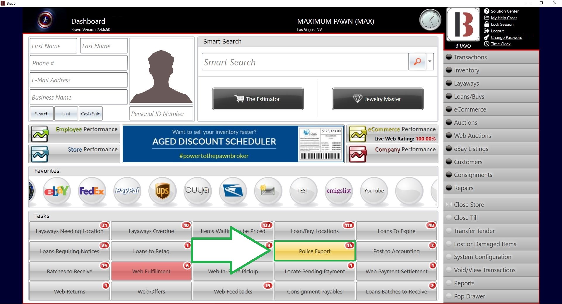
Task: Click the Smart Search magnifier icon
Action: click(x=417, y=61)
